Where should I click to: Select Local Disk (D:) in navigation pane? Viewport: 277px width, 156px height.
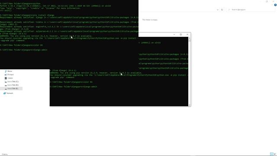pyautogui.click(x=13, y=85)
